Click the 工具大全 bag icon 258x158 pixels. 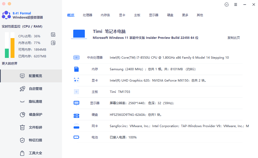(x=22, y=153)
